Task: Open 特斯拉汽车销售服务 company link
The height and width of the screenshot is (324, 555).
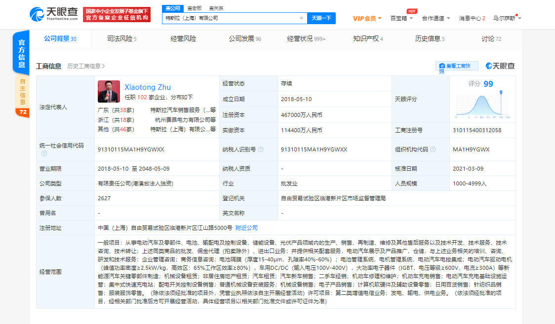Action: click(x=183, y=110)
